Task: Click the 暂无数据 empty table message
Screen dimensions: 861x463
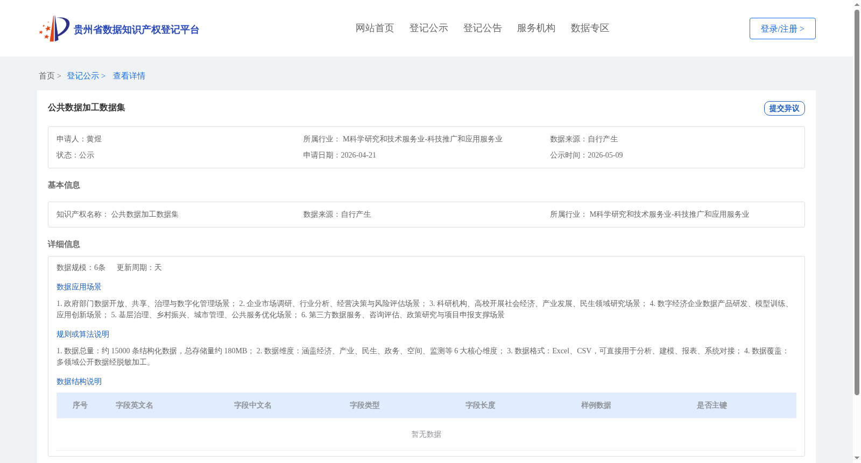Action: 426,434
